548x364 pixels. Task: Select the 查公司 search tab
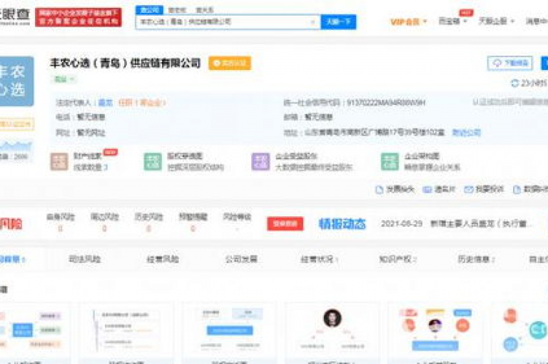click(x=149, y=10)
